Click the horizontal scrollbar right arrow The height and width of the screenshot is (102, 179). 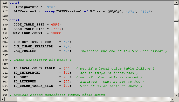[x=172, y=99]
